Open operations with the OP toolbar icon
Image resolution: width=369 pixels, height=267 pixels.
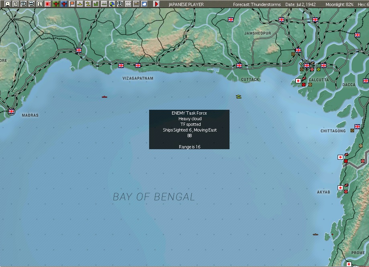tap(128, 4)
